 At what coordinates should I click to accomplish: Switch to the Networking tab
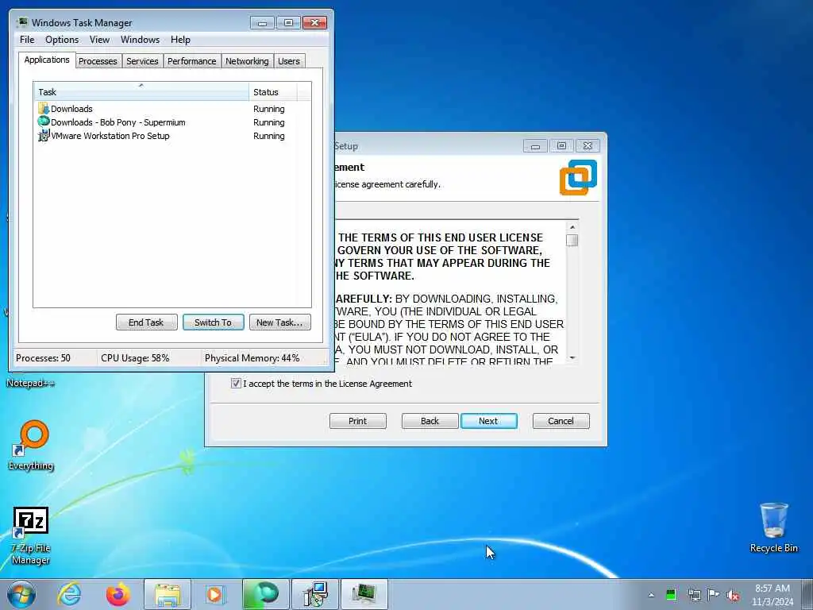pos(247,61)
